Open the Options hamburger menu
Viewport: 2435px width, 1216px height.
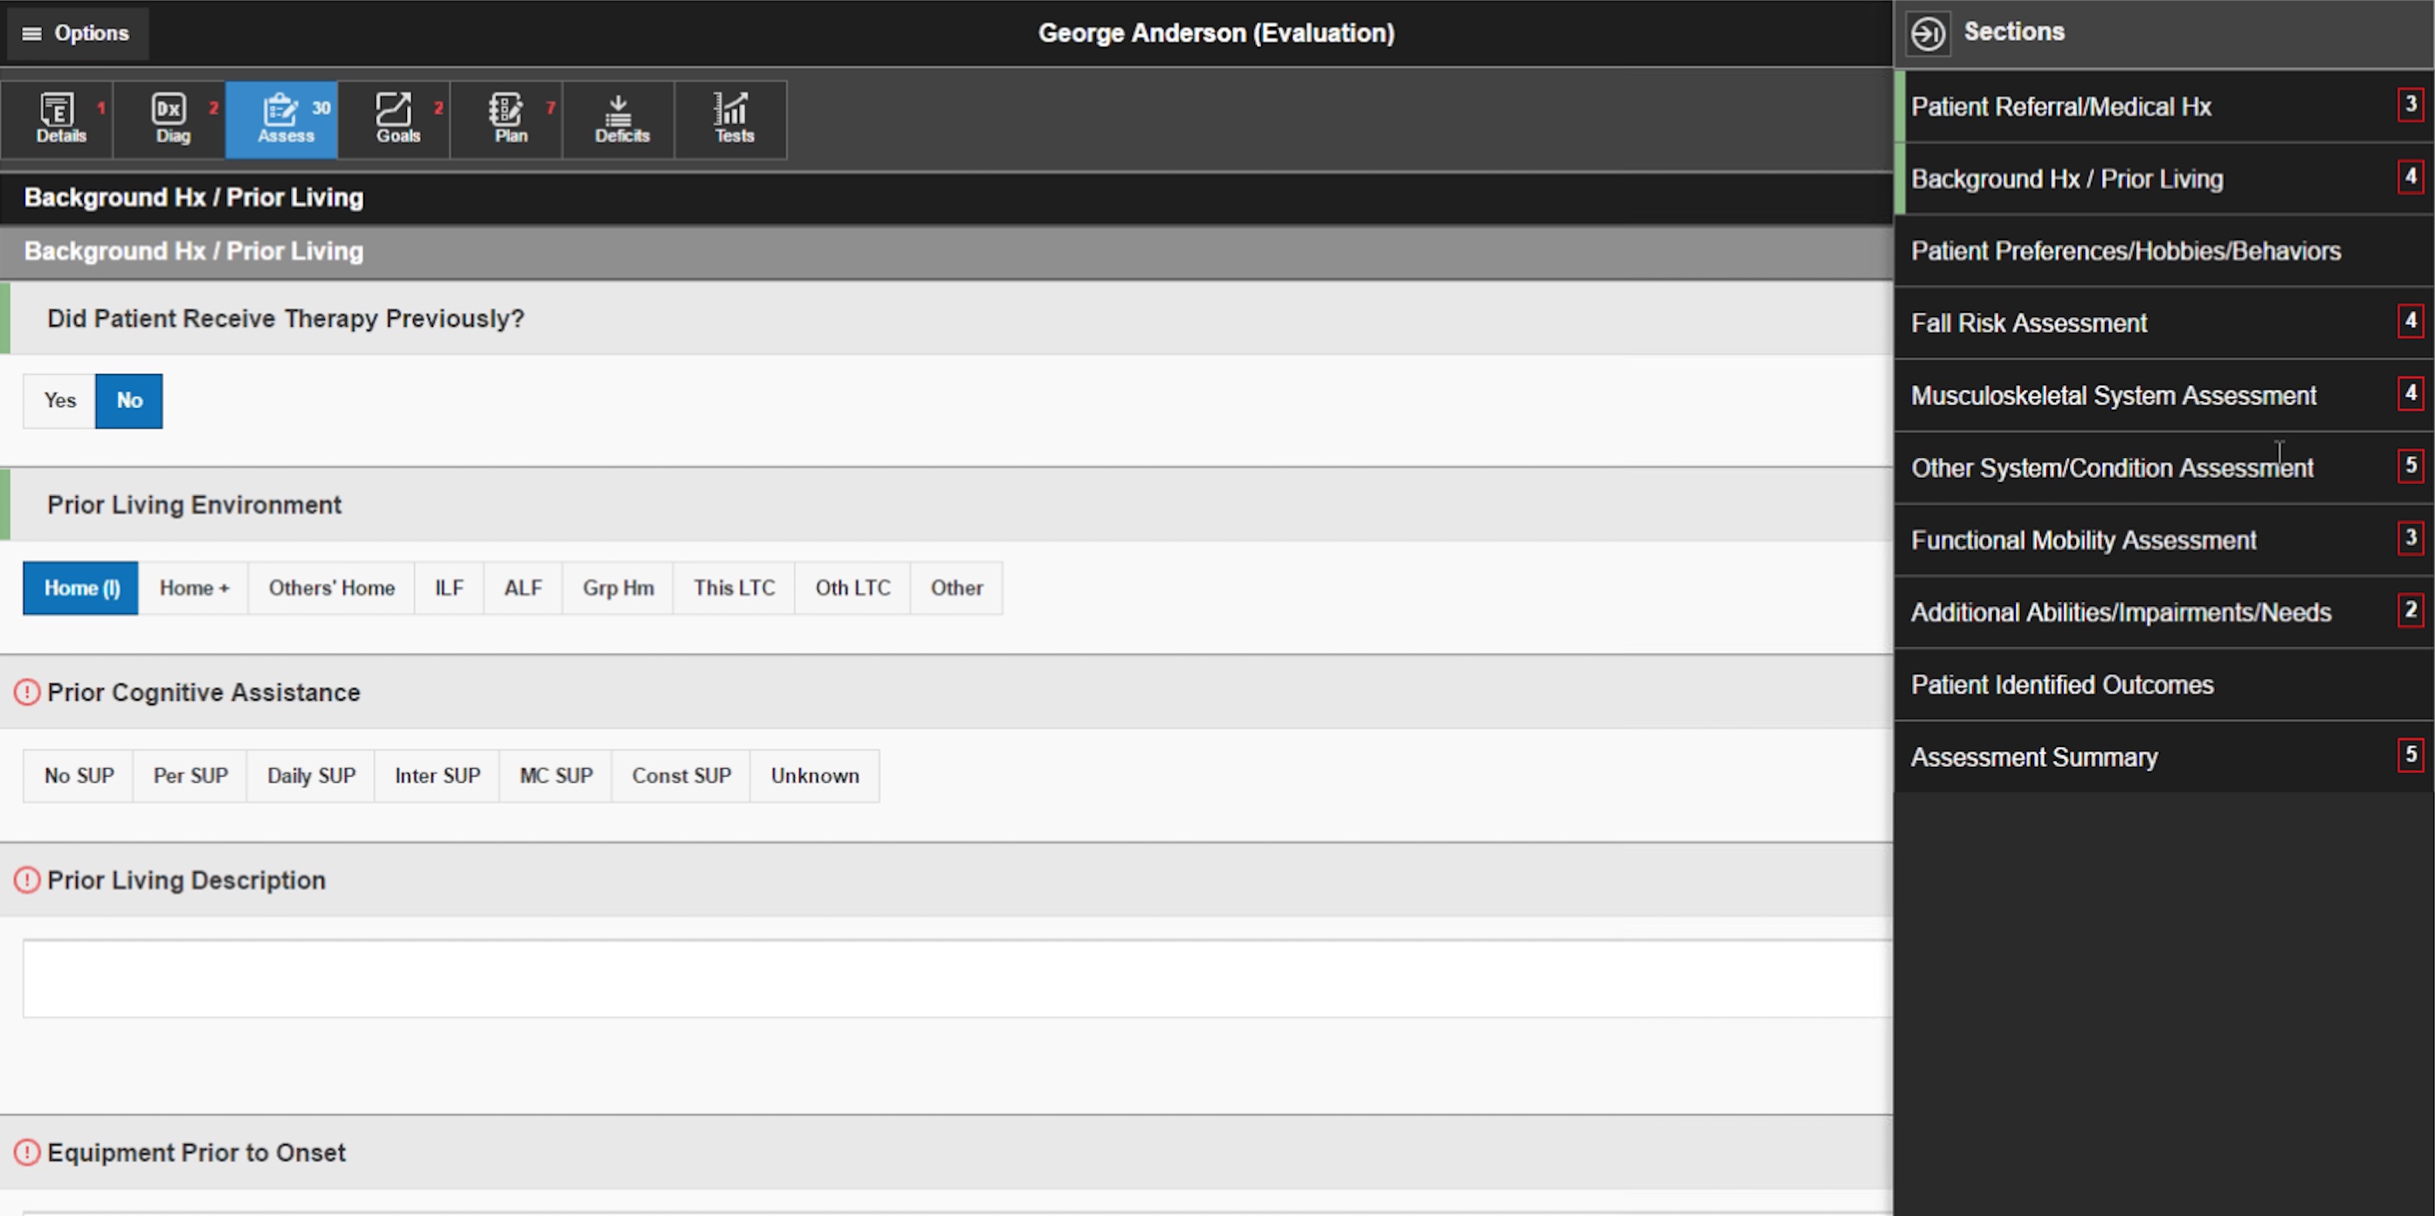tap(76, 33)
